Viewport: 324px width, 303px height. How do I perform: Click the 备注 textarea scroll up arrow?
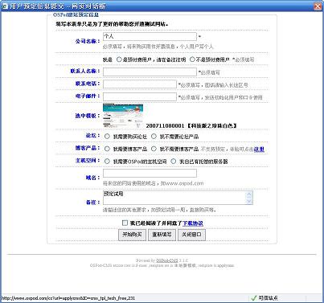249,194
